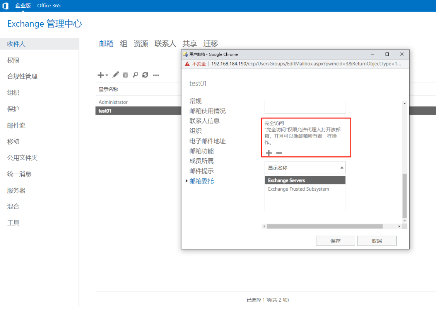The height and width of the screenshot is (312, 436).
Task: Select the test01 mailbox row
Action: (138, 111)
